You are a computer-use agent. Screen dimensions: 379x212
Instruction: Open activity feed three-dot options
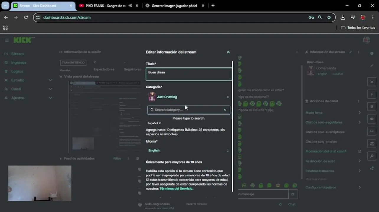(128, 158)
